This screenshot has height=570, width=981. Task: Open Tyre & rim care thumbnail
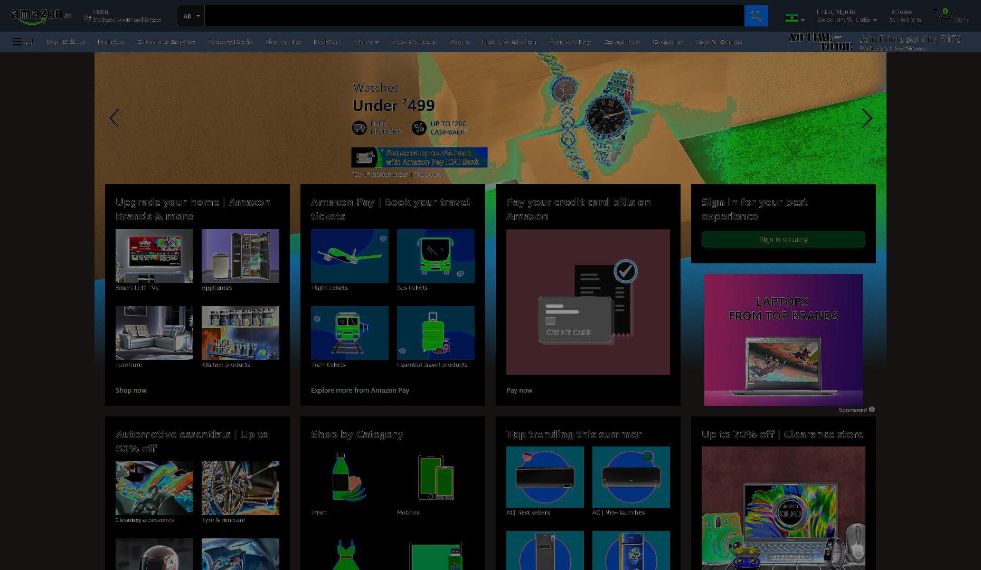240,488
